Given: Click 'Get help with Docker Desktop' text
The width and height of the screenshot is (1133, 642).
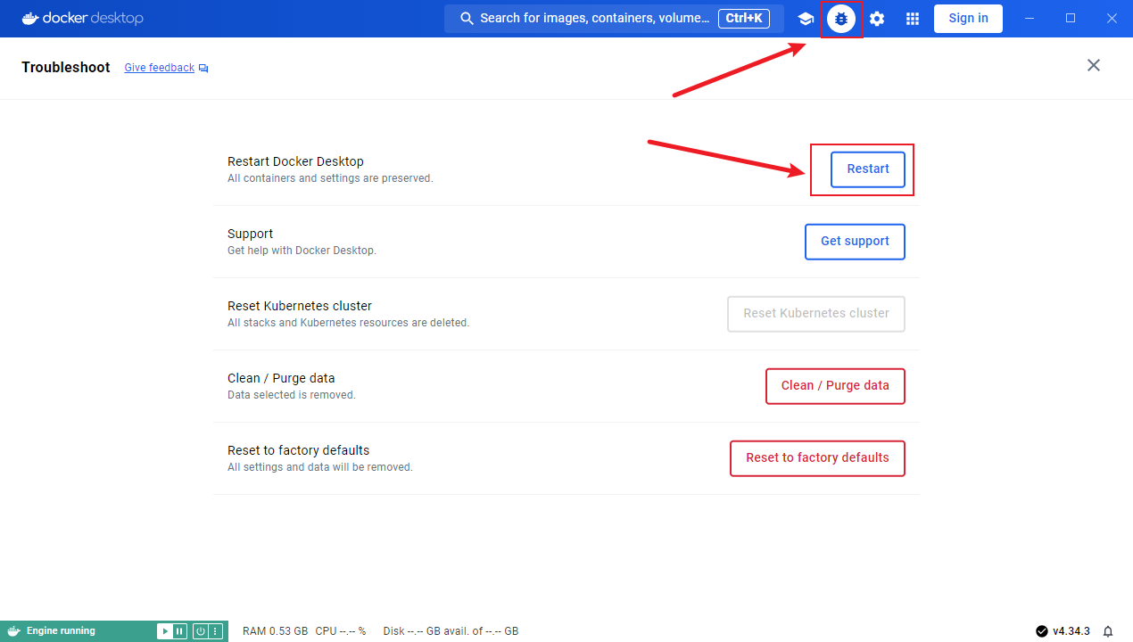Looking at the screenshot, I should [x=302, y=251].
